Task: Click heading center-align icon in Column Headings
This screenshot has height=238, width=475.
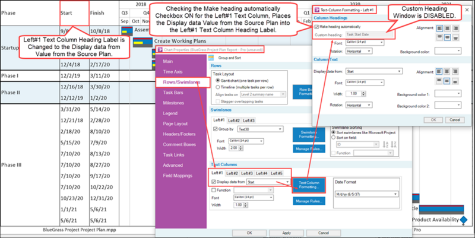Action: 447,28
